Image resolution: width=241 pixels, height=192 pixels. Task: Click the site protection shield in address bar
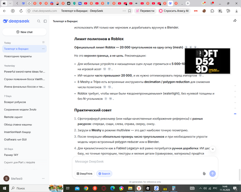[29, 11]
